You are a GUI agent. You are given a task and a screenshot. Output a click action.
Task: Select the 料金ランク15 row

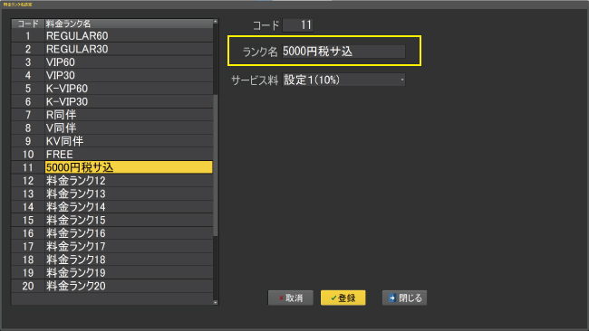coord(112,220)
